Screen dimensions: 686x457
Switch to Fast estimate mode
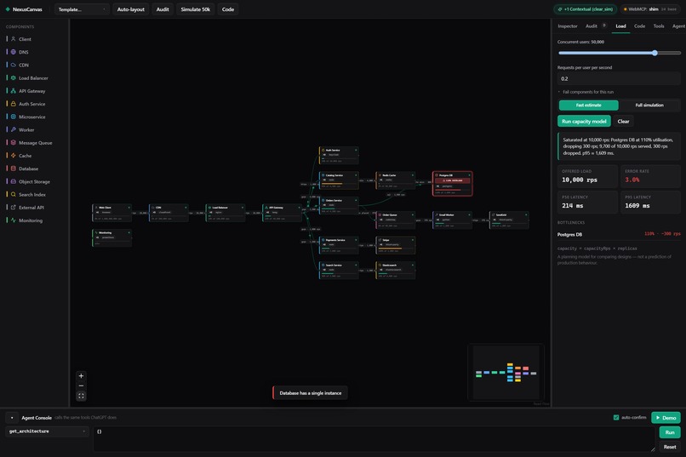tap(588, 105)
